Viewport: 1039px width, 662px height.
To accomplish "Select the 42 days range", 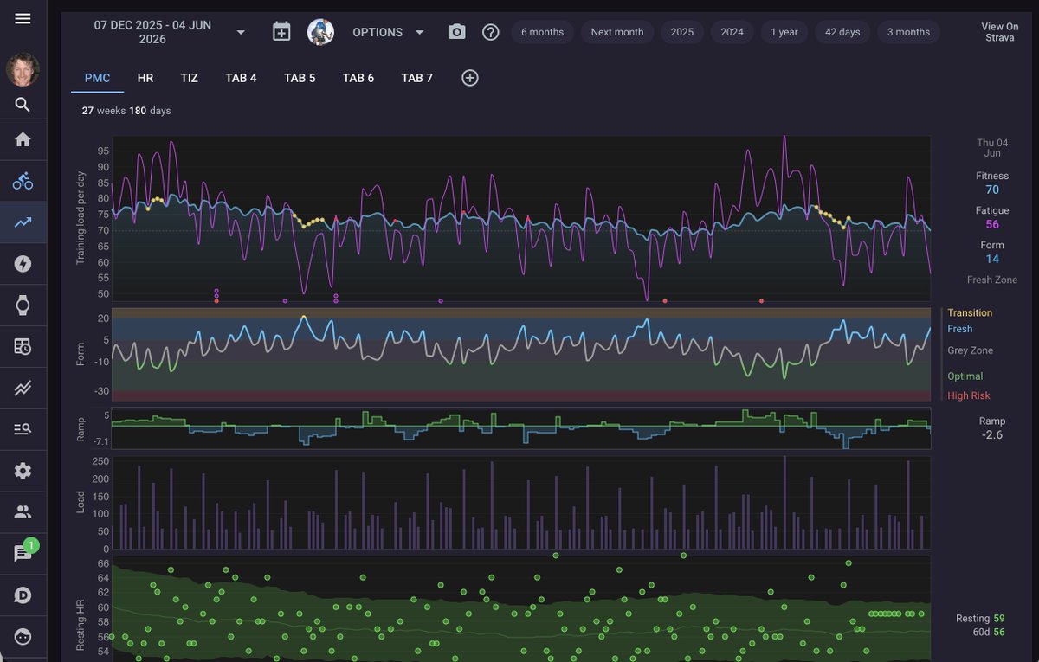I will tap(842, 32).
